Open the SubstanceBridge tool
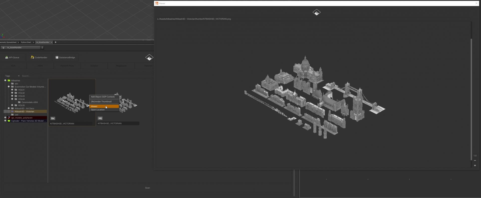The image size is (481, 198). pyautogui.click(x=65, y=57)
